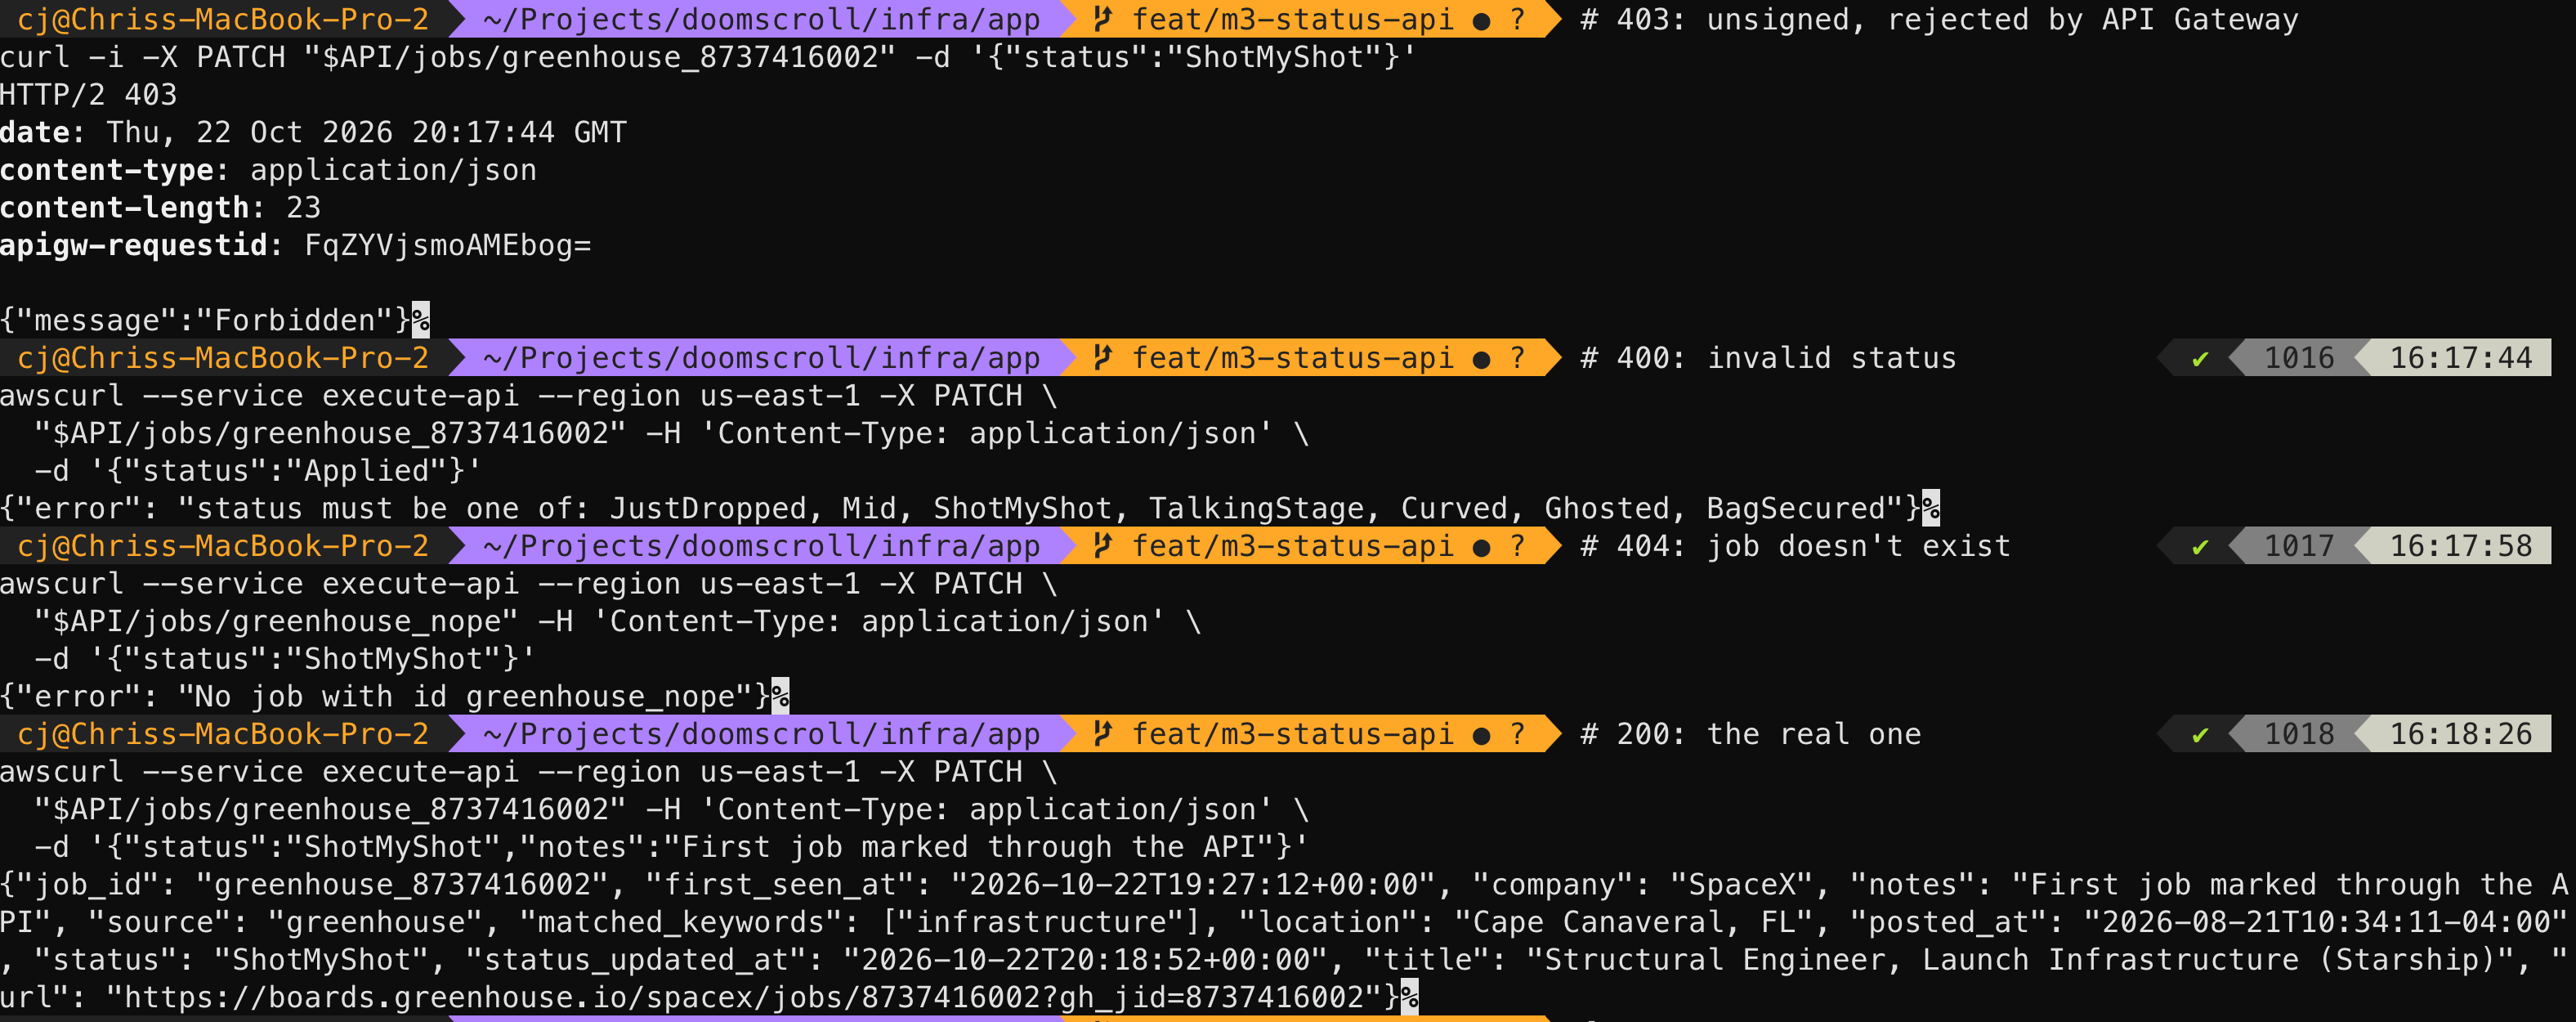Click history number 1017
The image size is (2576, 1022).
tap(2298, 545)
